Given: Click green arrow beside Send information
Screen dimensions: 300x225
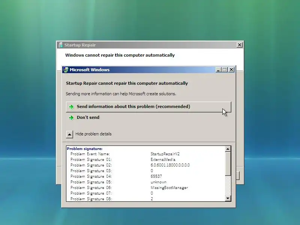Looking at the screenshot, I should point(71,107).
